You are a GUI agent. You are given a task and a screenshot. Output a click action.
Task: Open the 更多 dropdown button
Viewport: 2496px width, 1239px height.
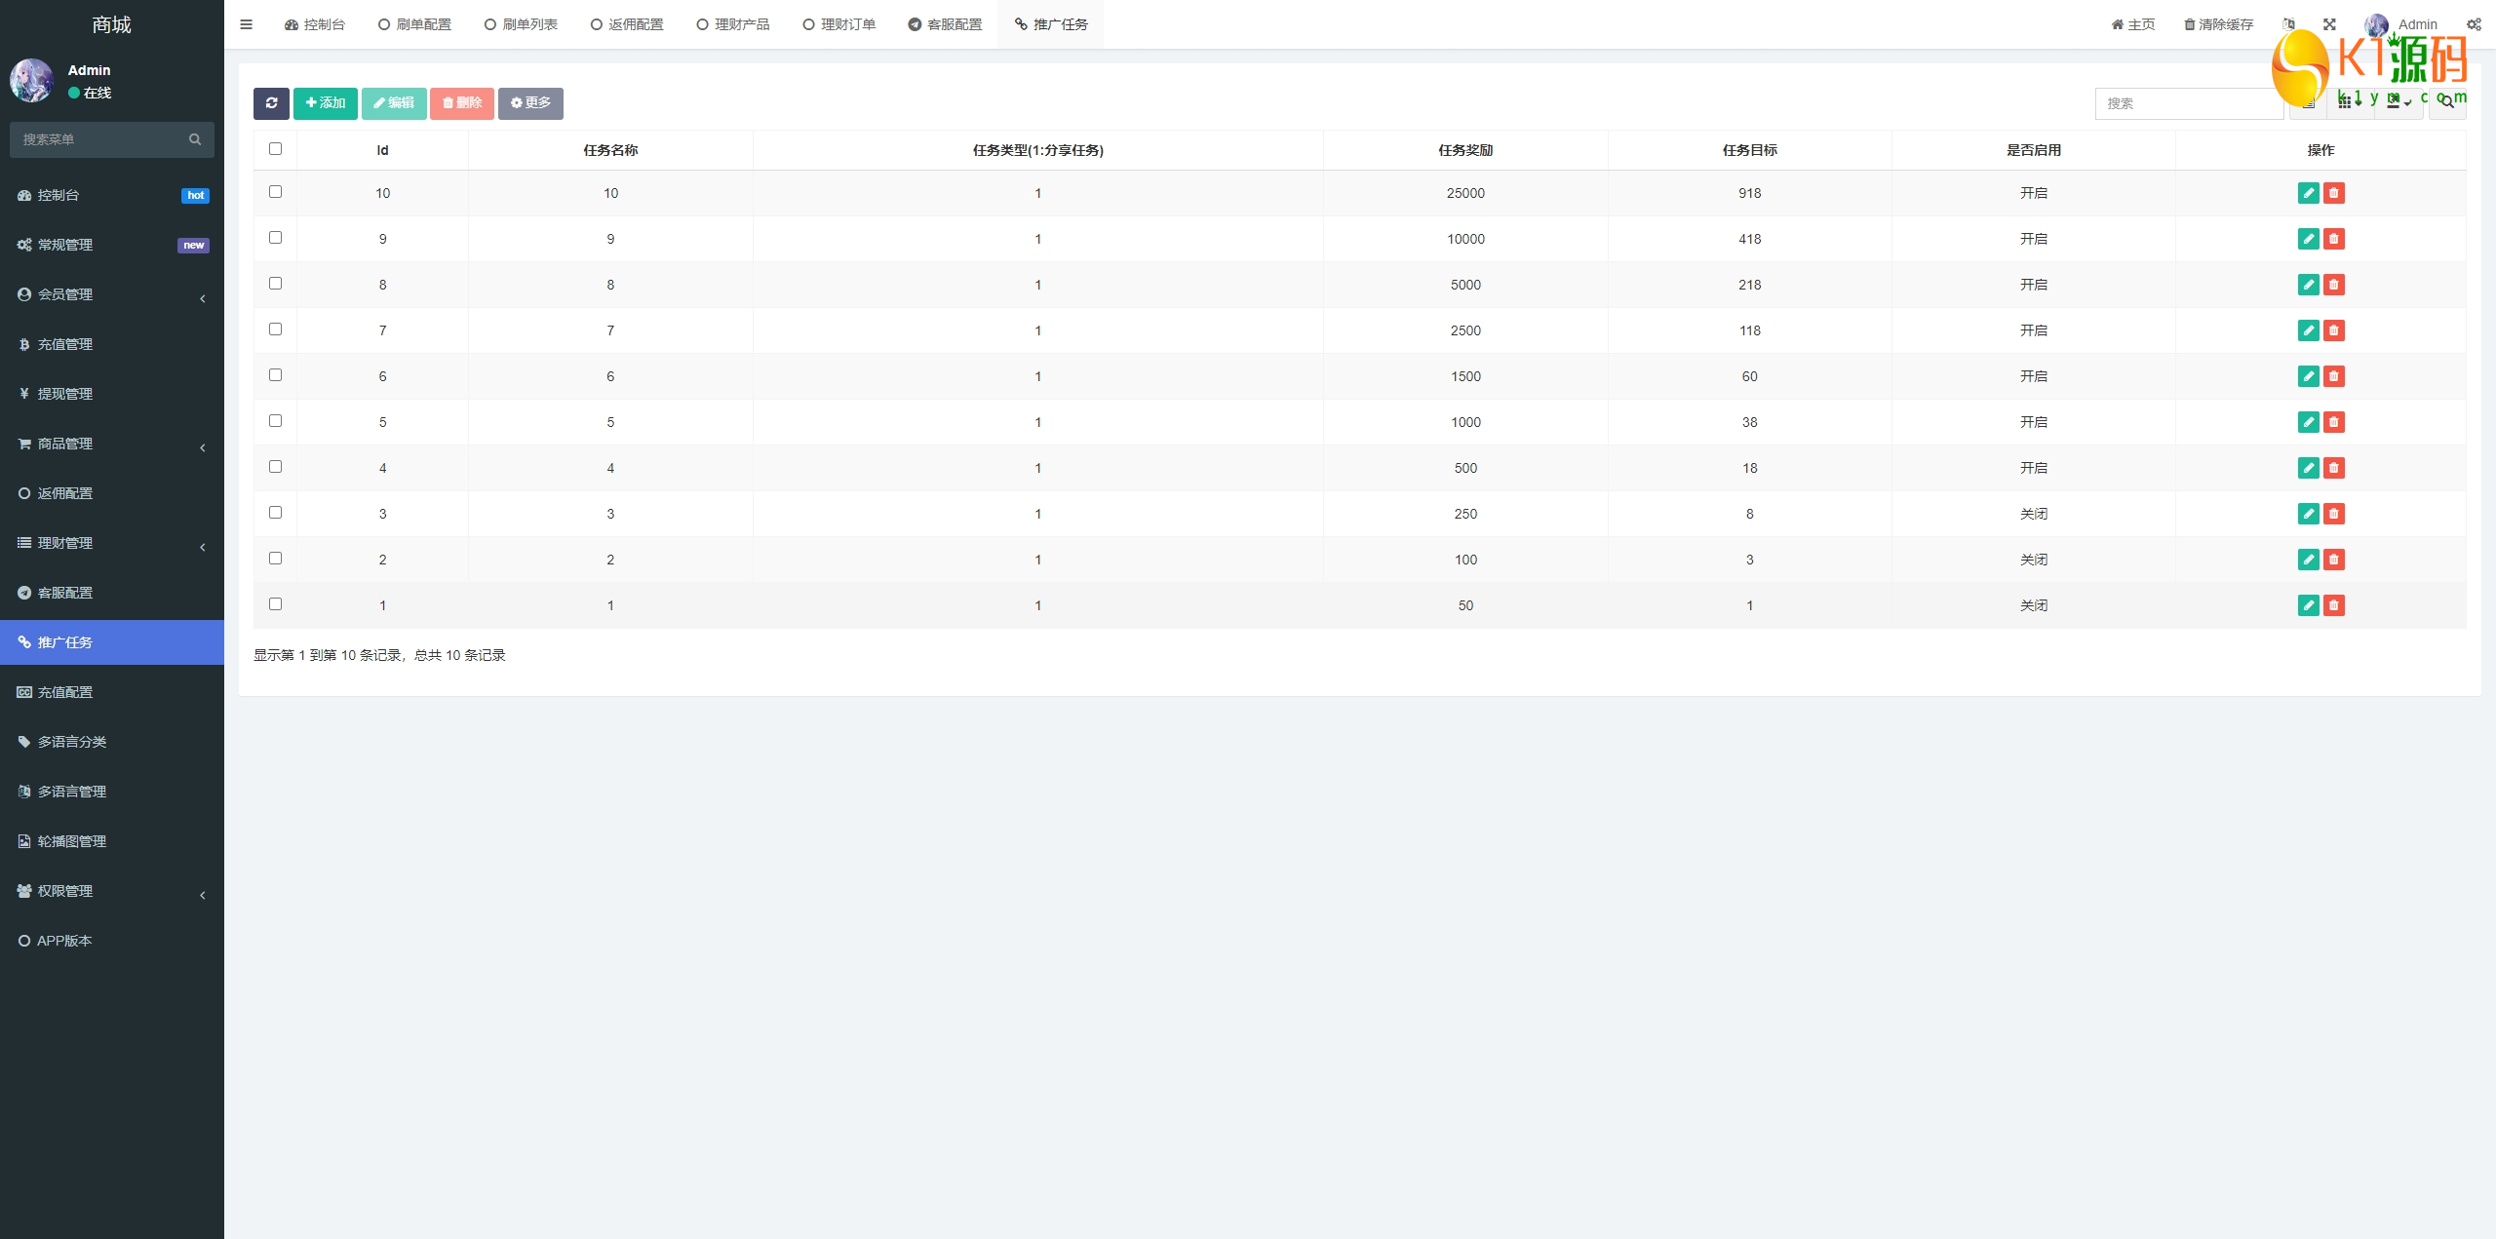coord(530,103)
